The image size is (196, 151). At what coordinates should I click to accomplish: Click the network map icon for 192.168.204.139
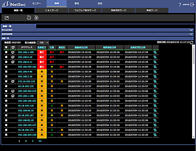pos(155,135)
